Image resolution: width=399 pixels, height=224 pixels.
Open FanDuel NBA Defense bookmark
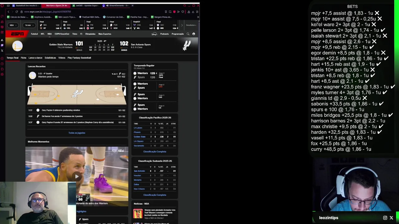(x=90, y=17)
